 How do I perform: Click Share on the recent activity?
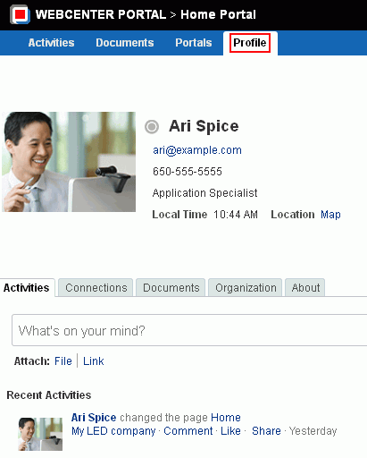coord(266,431)
